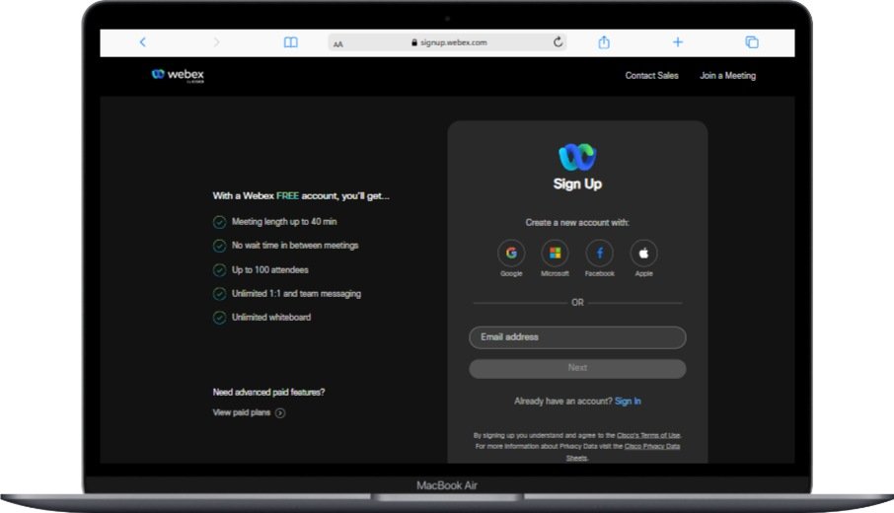Click the arrow icon beside View paid plans
894x513 pixels.
(x=280, y=413)
